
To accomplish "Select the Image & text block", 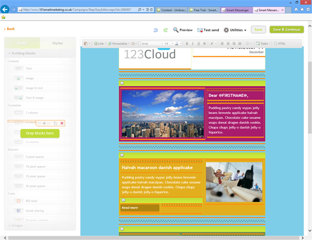I will pos(40,88).
